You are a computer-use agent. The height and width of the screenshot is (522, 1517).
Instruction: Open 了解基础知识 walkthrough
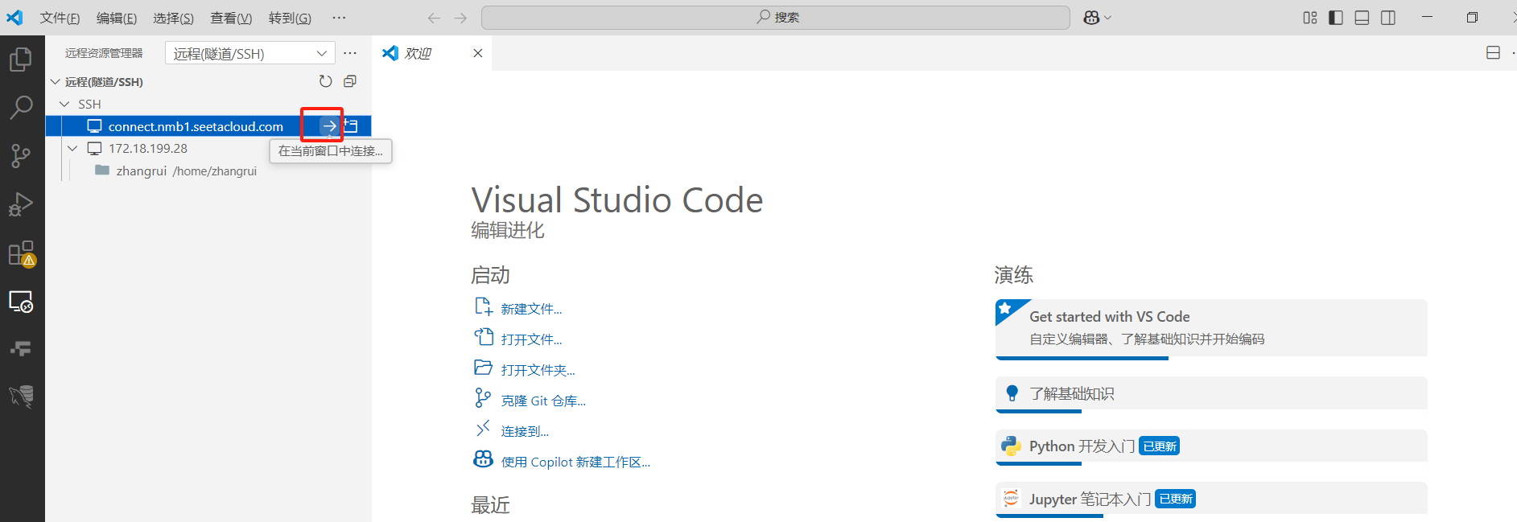(x=1211, y=394)
